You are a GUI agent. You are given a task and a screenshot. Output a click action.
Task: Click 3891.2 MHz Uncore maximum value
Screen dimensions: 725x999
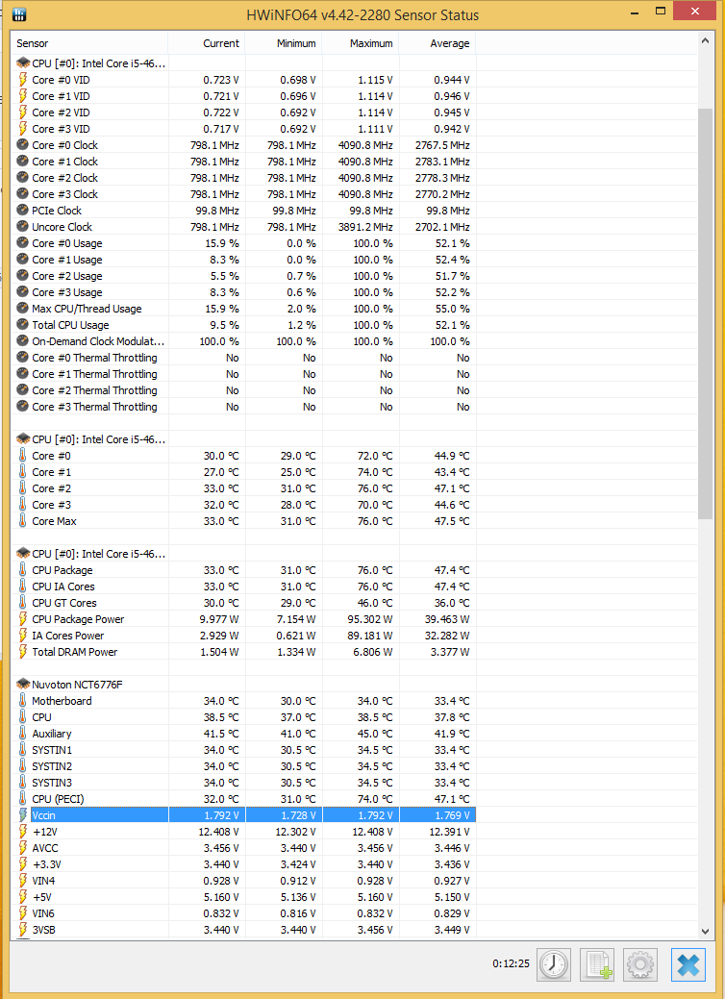coord(365,226)
